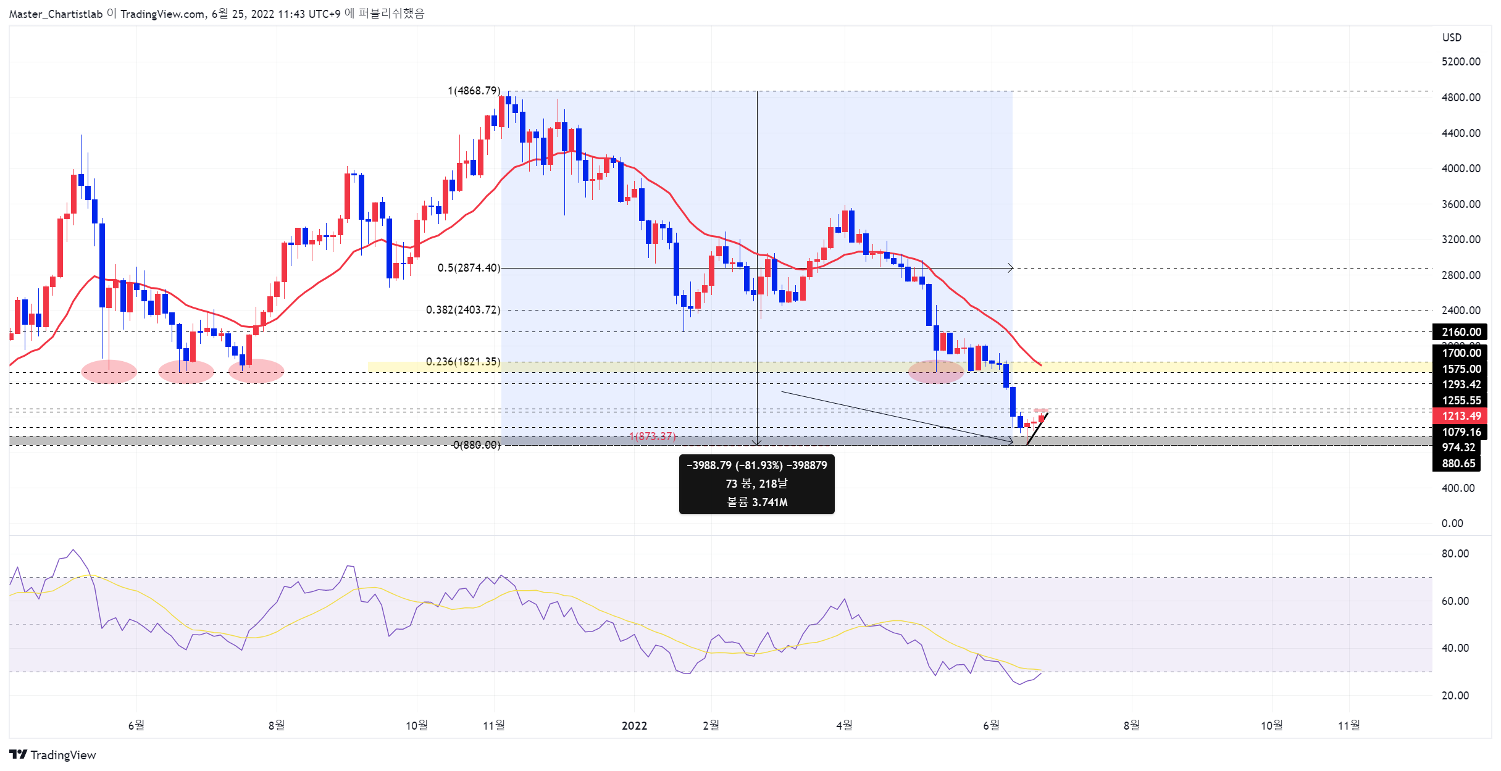
Task: Select the 0.382(2403.72) Fibonacci level label
Action: point(462,310)
